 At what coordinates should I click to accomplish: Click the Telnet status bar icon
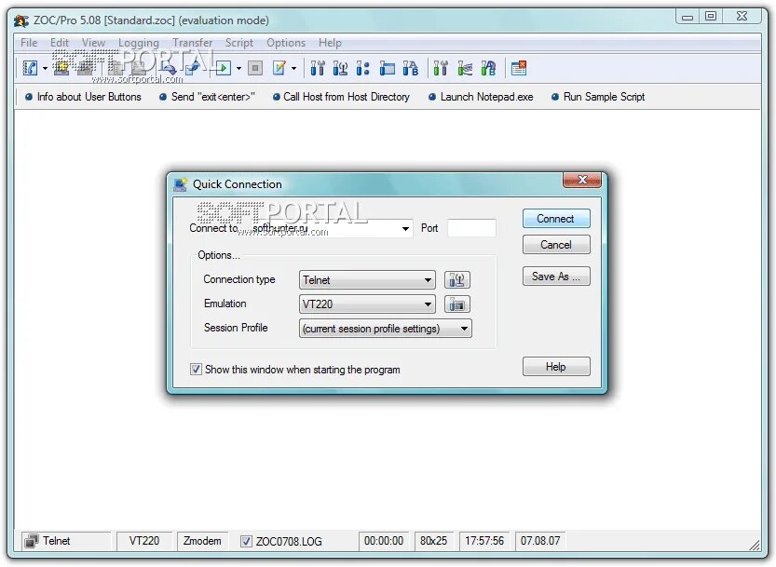[x=31, y=541]
